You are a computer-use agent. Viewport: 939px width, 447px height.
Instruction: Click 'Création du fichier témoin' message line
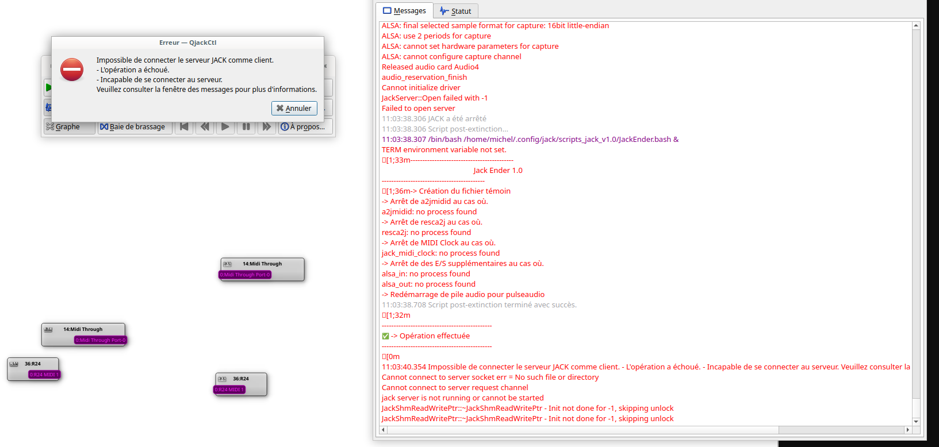[446, 191]
